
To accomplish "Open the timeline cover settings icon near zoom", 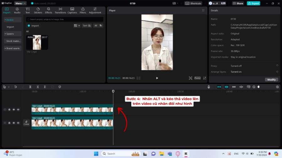I will click(248, 87).
